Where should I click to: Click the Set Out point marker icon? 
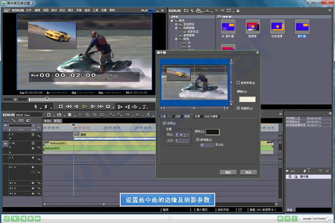pyautogui.click(x=46, y=107)
